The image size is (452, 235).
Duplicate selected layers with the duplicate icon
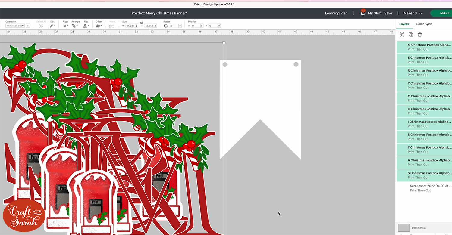click(411, 35)
